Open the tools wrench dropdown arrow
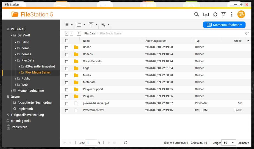The image size is (254, 149). 109,25
